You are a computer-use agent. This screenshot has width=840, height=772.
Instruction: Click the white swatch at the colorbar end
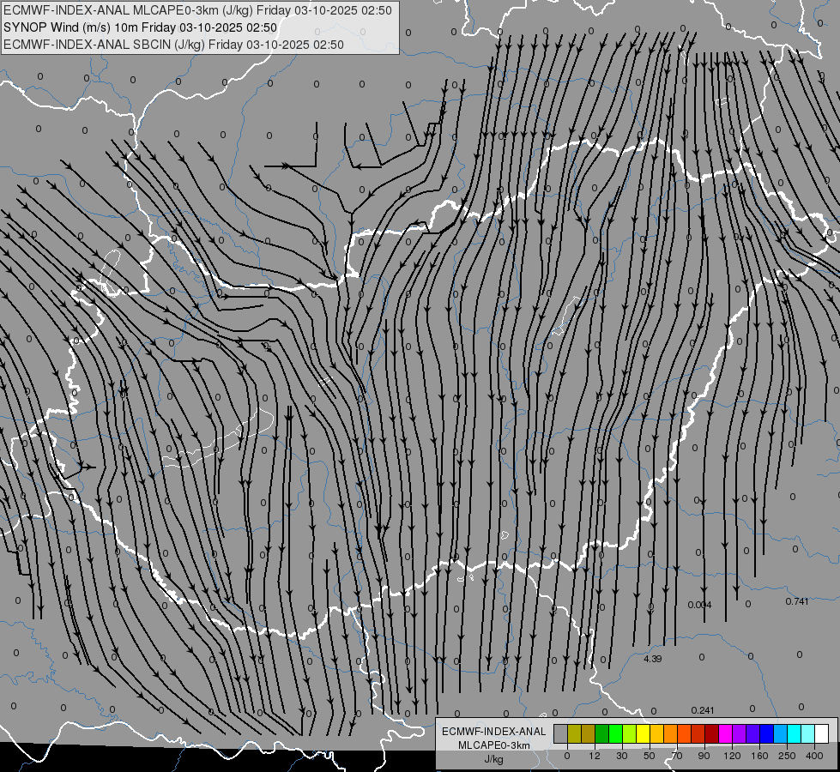[x=821, y=733]
